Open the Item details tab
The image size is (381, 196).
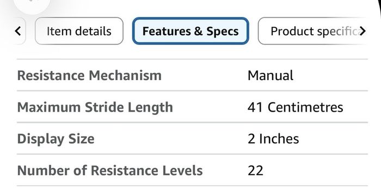click(x=79, y=31)
